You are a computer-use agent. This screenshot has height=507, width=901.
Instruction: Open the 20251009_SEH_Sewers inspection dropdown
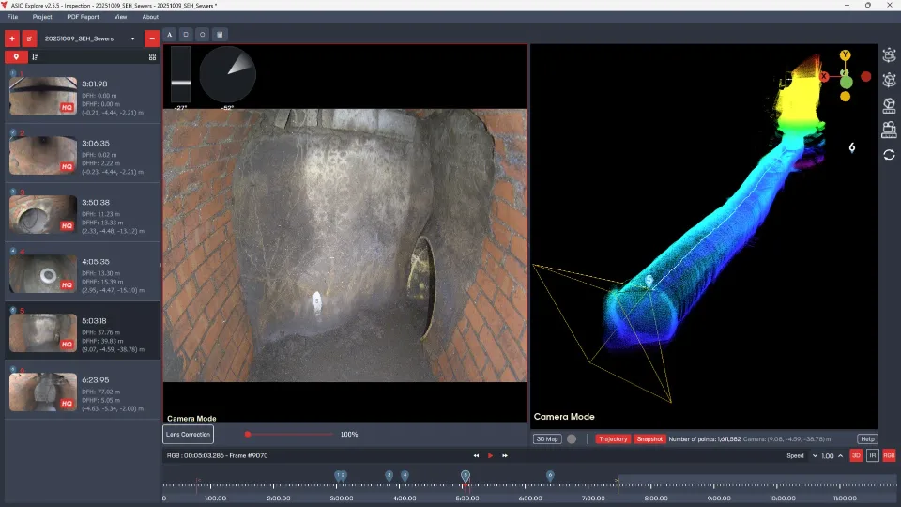[91, 38]
